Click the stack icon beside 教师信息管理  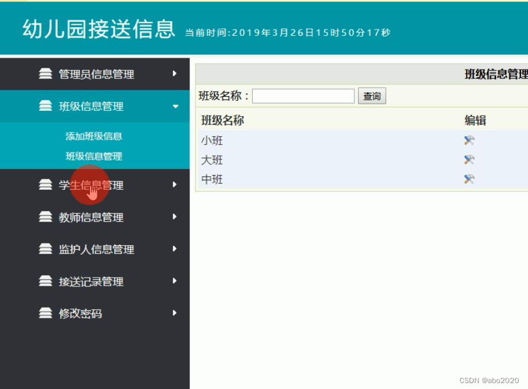tap(45, 217)
